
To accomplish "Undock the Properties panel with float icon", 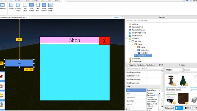I will pyautogui.click(x=160, y=65).
